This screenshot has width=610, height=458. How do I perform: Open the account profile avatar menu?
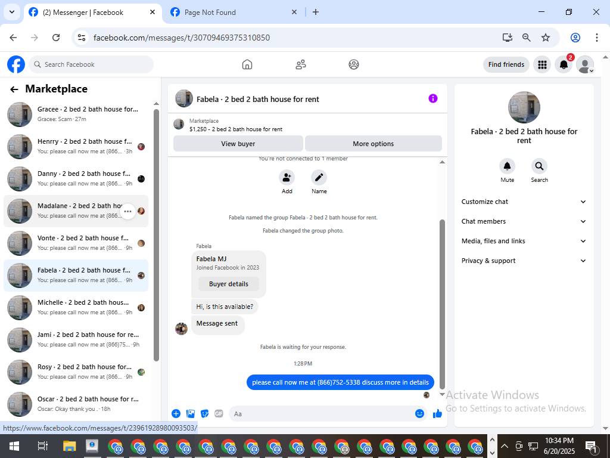[x=585, y=64]
